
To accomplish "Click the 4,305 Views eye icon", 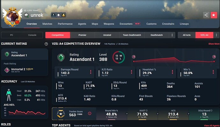I will pyautogui.click(x=25, y=10).
